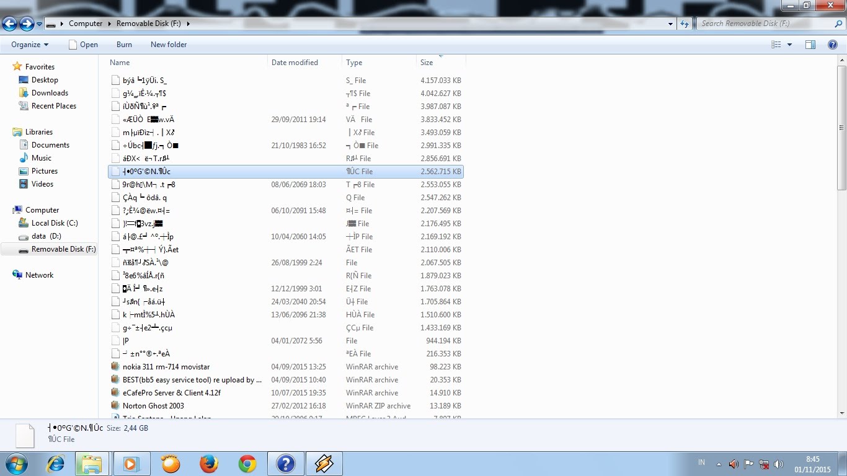Open Firefox from the taskbar
847x476 pixels.
(x=209, y=464)
